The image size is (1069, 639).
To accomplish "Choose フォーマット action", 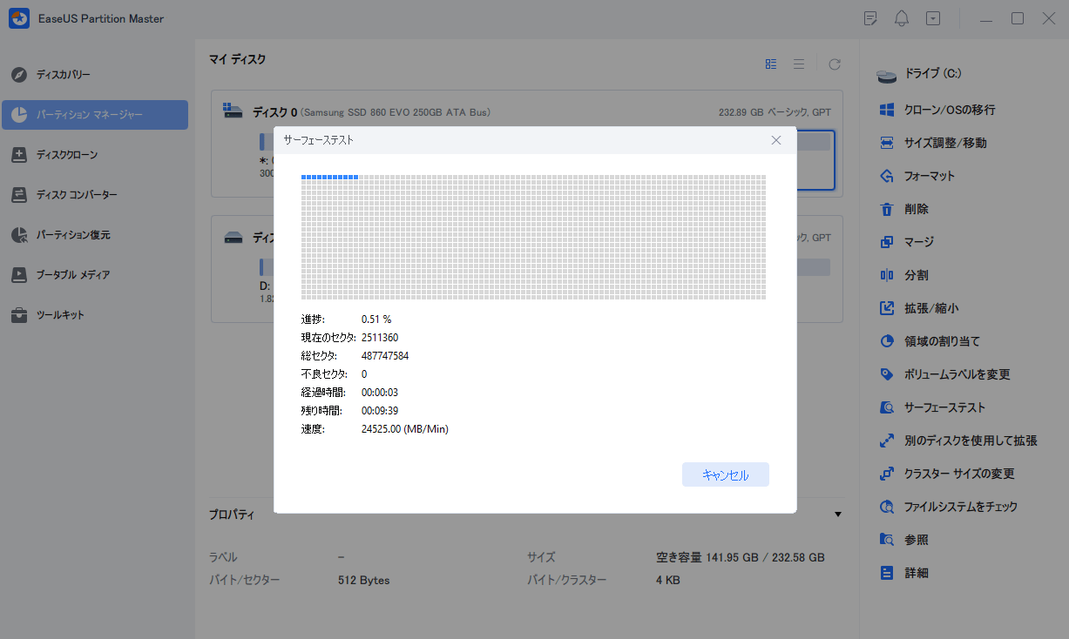I will click(930, 176).
